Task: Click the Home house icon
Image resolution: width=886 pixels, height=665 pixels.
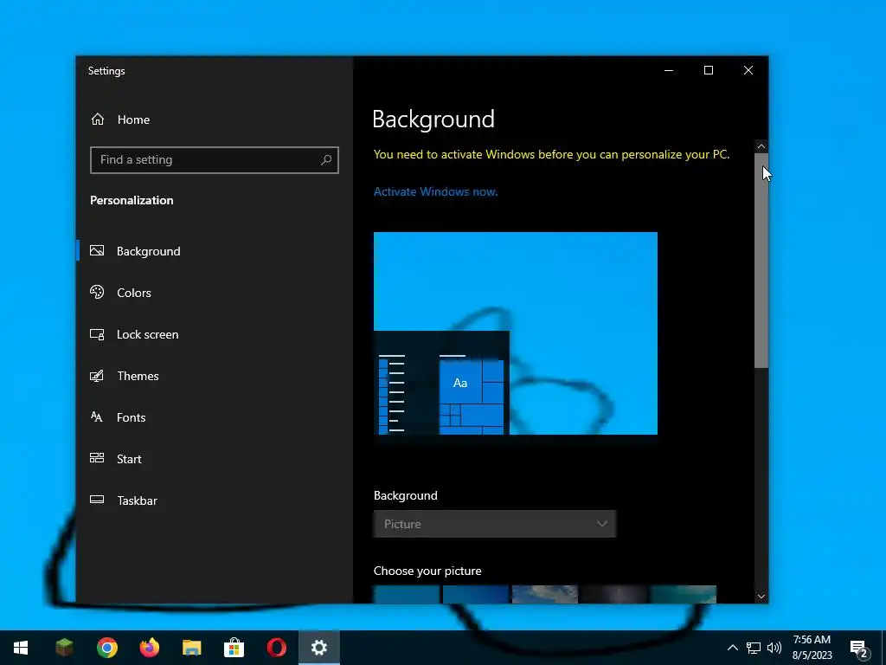Action: pyautogui.click(x=98, y=119)
